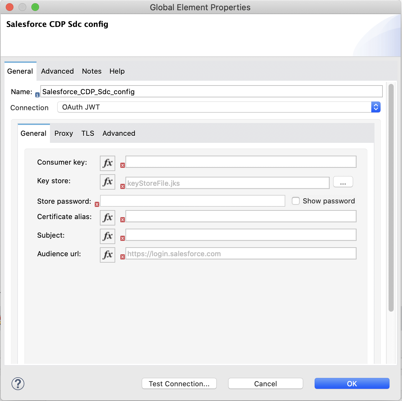Toggle fx expression mode for Subject
Screen dimensions: 402x401
tap(108, 236)
